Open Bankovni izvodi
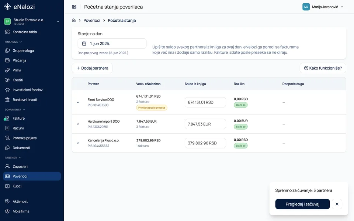 tap(32, 100)
